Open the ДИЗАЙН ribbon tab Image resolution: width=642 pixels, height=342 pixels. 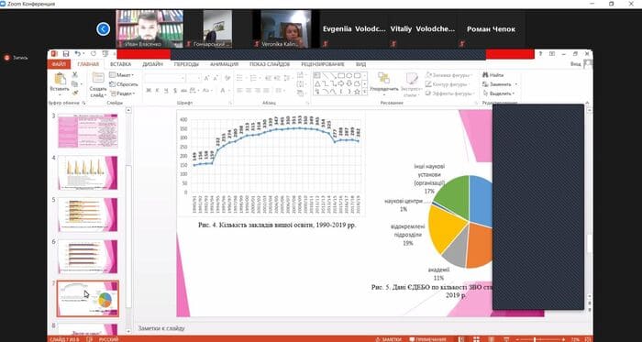152,64
